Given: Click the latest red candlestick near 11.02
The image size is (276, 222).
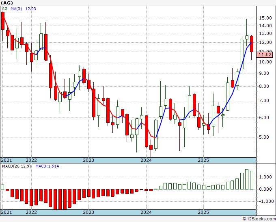Looking at the screenshot, I should click(x=252, y=44).
